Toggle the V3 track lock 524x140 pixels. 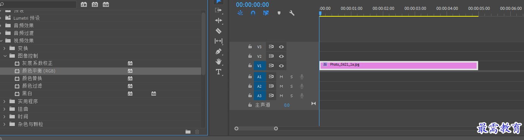pos(250,47)
